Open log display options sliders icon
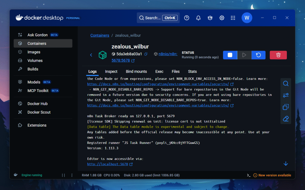Viewport: 305px width, 190px height. (x=286, y=95)
